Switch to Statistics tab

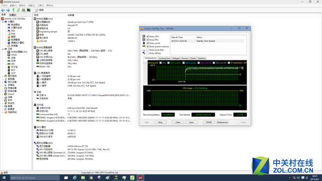tap(202, 58)
